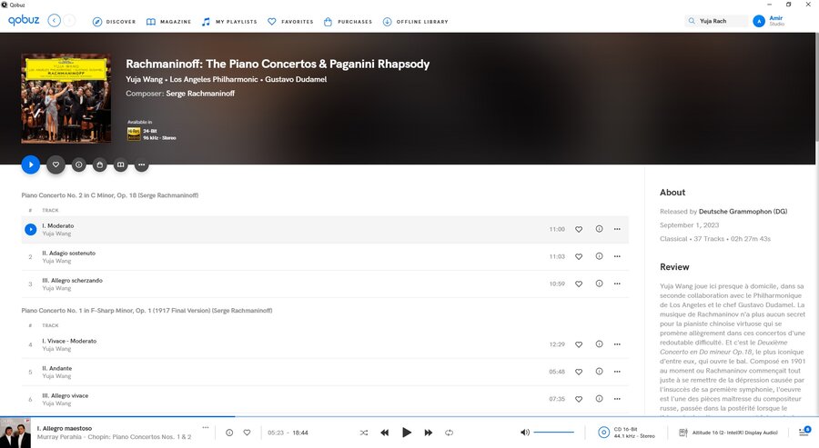Open album info from the header action row
The image size is (819, 448).
pos(79,164)
